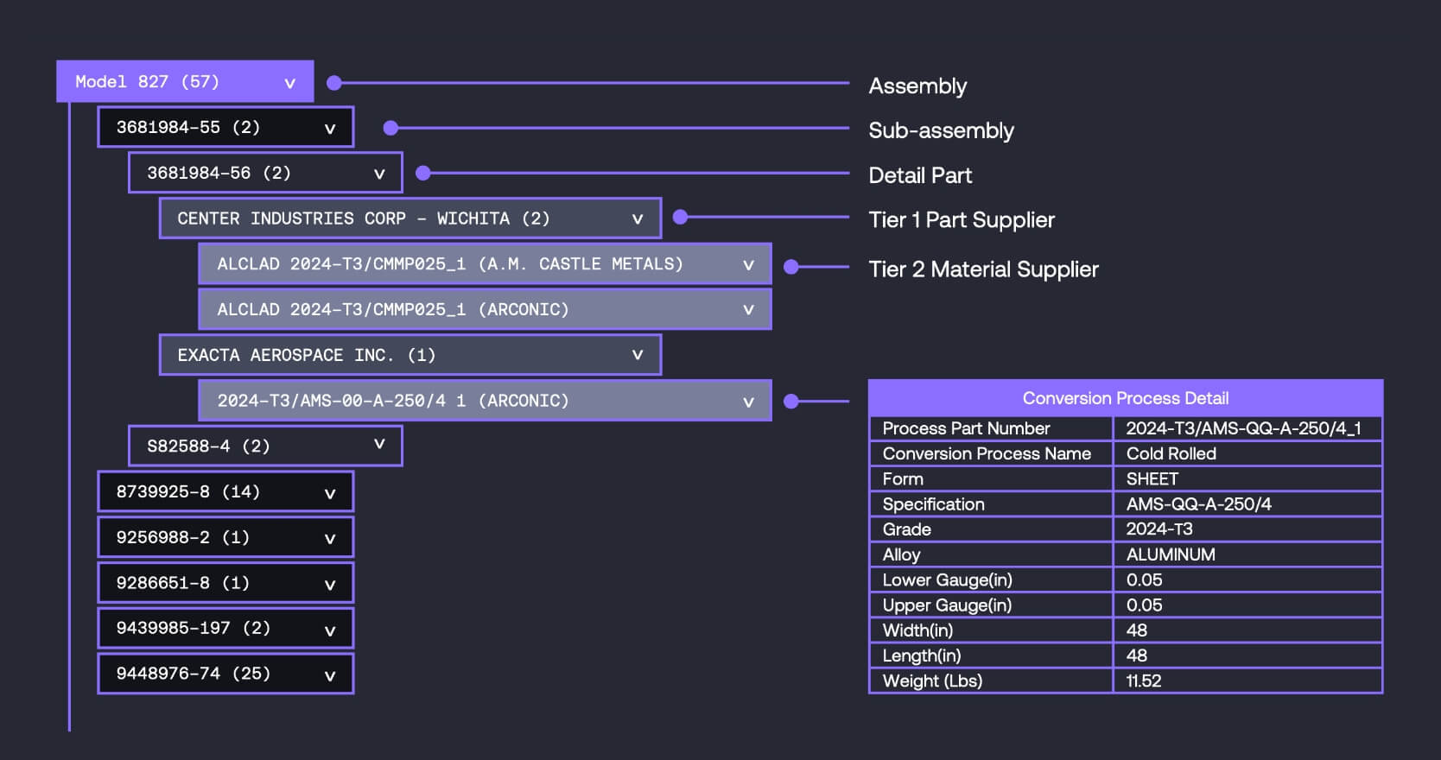This screenshot has width=1441, height=760.
Task: Click the Specification label cell
Action: (991, 504)
